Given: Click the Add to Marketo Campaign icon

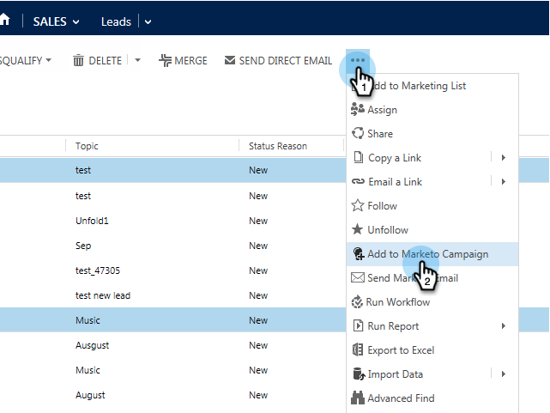Looking at the screenshot, I should [359, 253].
